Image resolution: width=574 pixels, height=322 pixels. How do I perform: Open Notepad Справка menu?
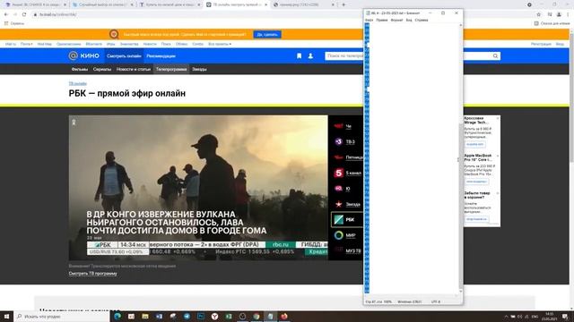pyautogui.click(x=422, y=20)
